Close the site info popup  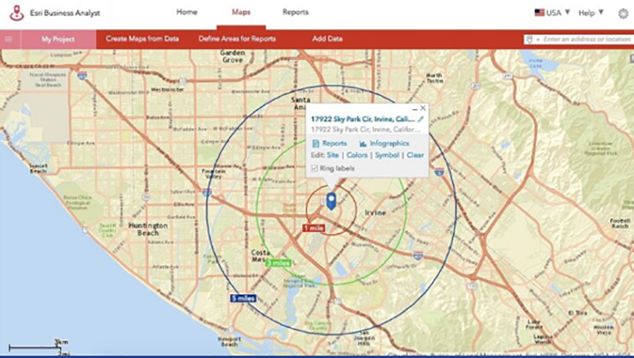pos(423,108)
